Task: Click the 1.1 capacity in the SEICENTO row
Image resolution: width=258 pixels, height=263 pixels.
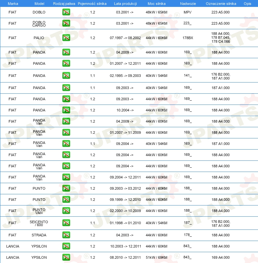Action: point(93,223)
